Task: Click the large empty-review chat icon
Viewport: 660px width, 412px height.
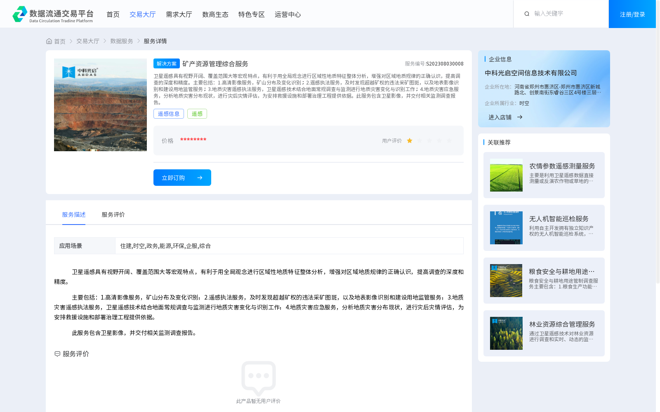Action: [x=259, y=378]
